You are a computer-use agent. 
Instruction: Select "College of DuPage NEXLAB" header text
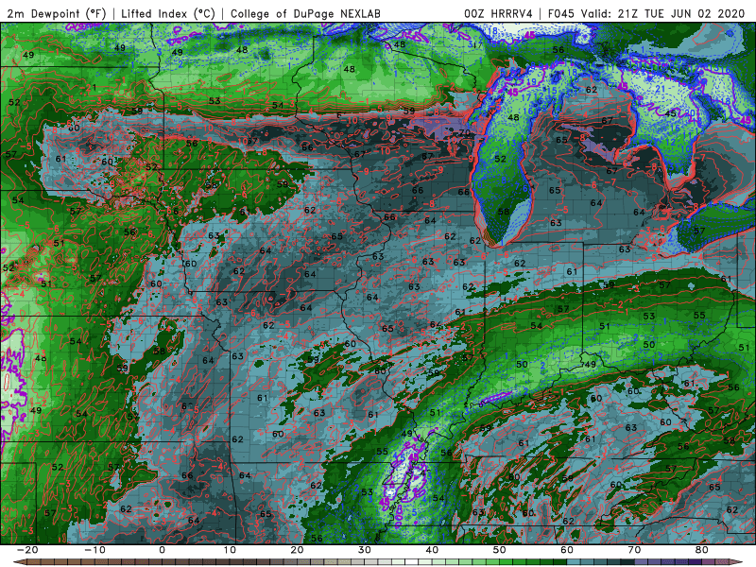pyautogui.click(x=305, y=13)
